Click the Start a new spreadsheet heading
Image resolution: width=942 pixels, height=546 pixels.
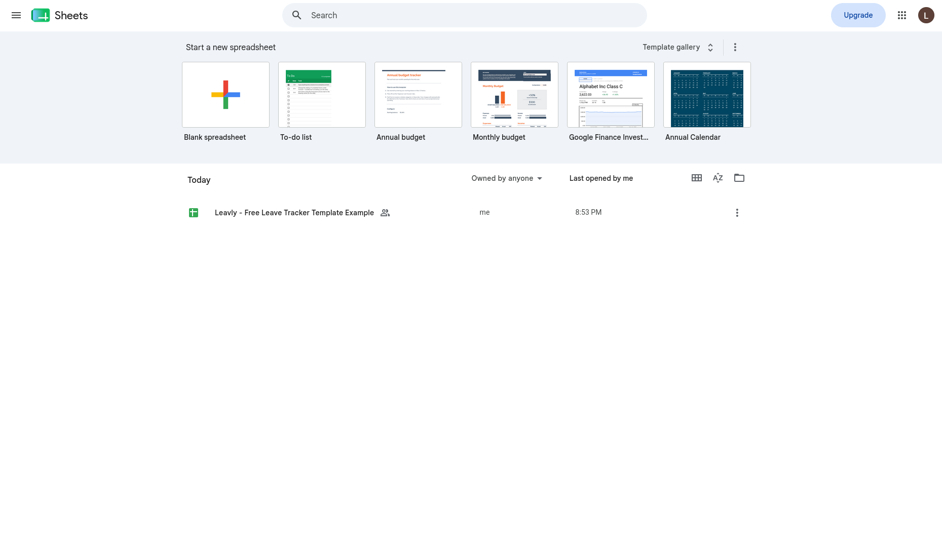click(231, 47)
